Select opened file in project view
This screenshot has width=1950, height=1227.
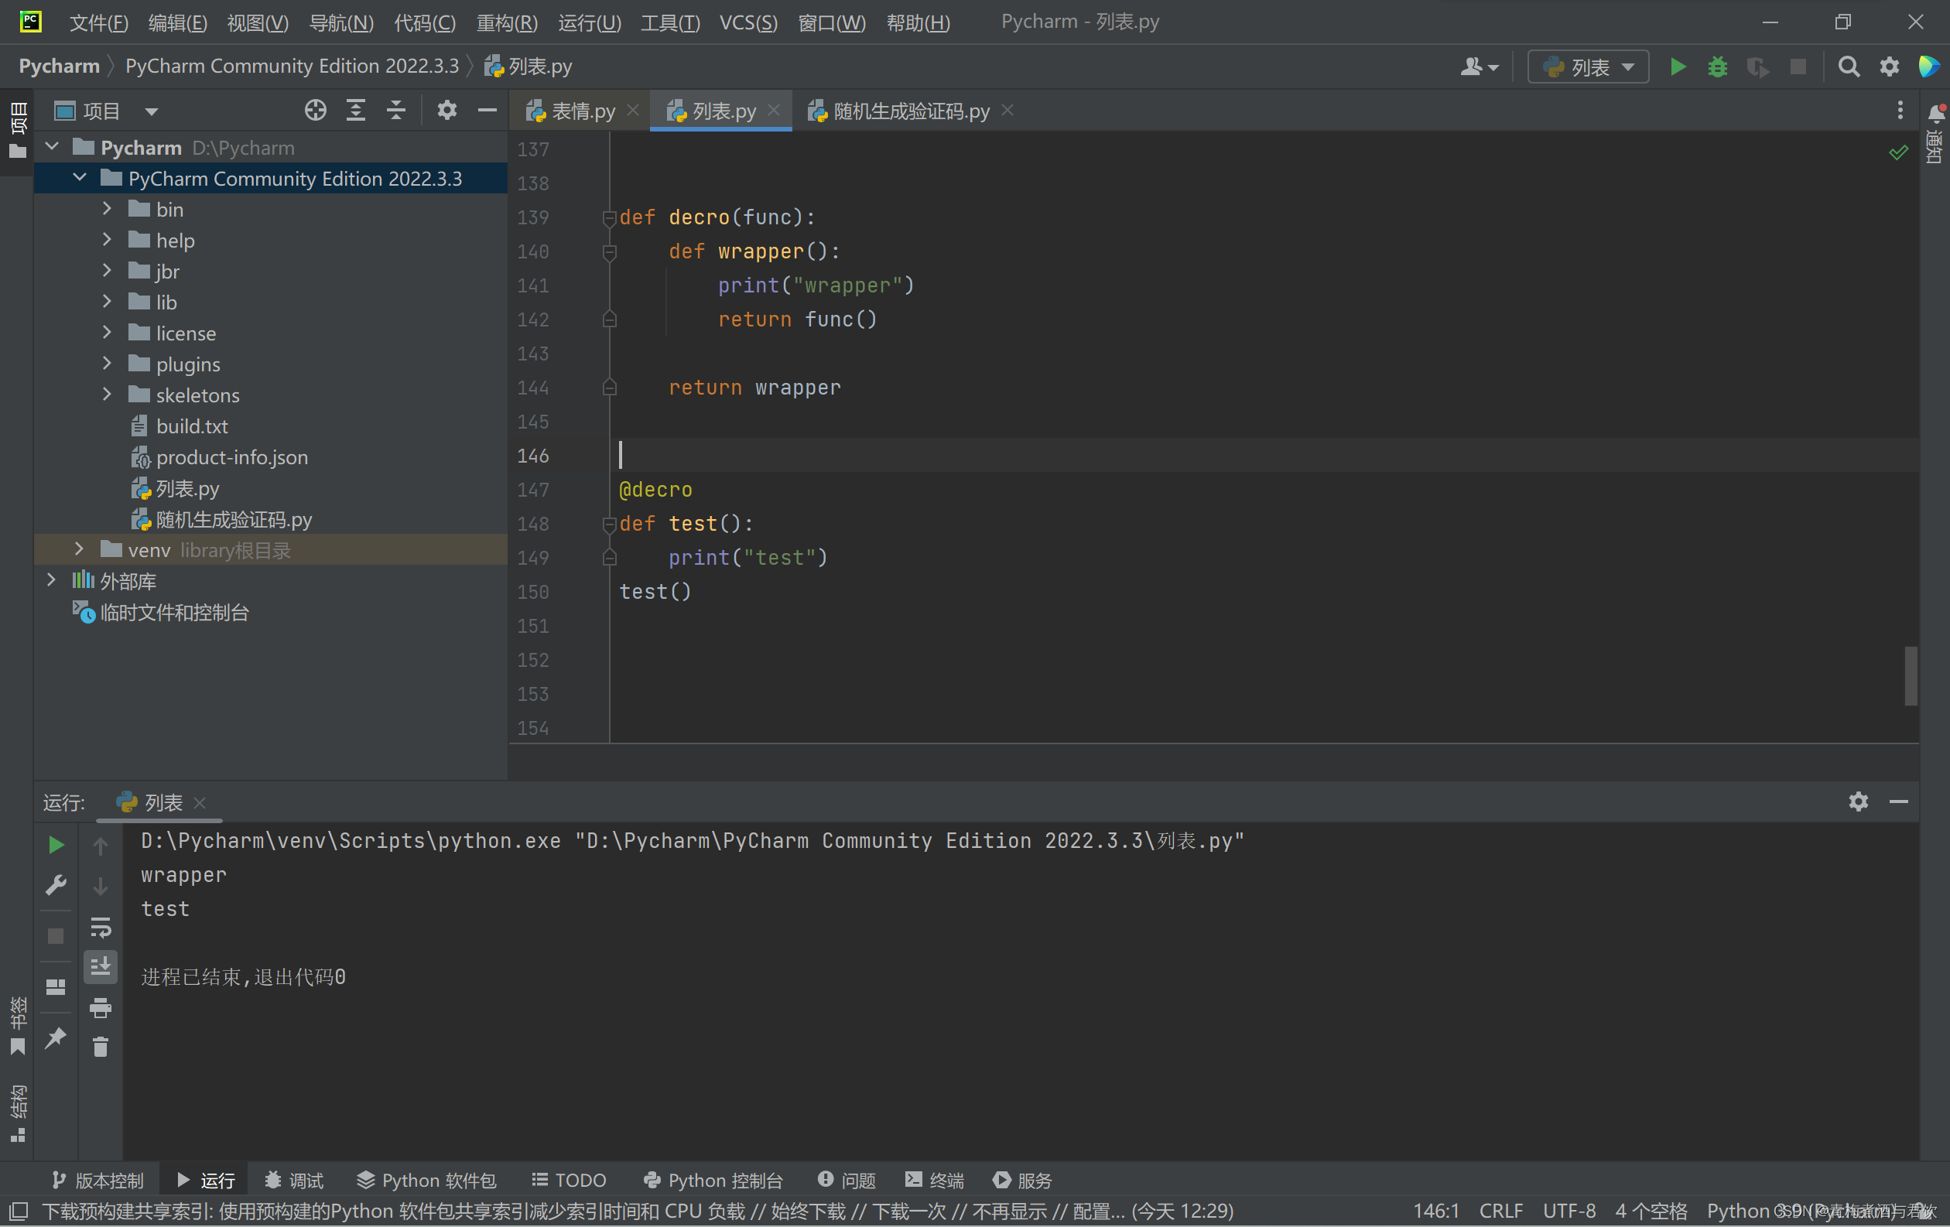315,110
